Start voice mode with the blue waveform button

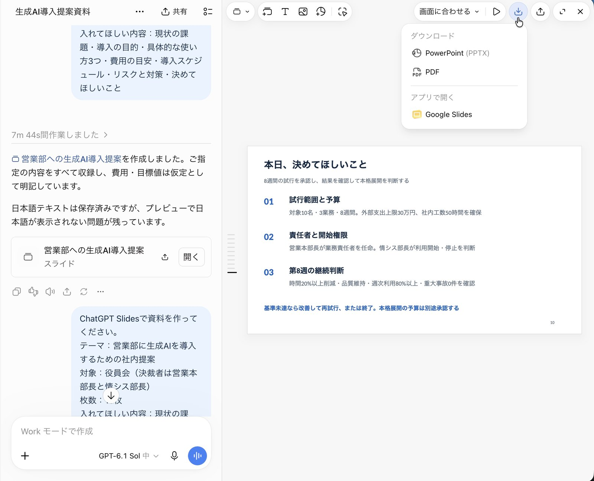click(198, 456)
